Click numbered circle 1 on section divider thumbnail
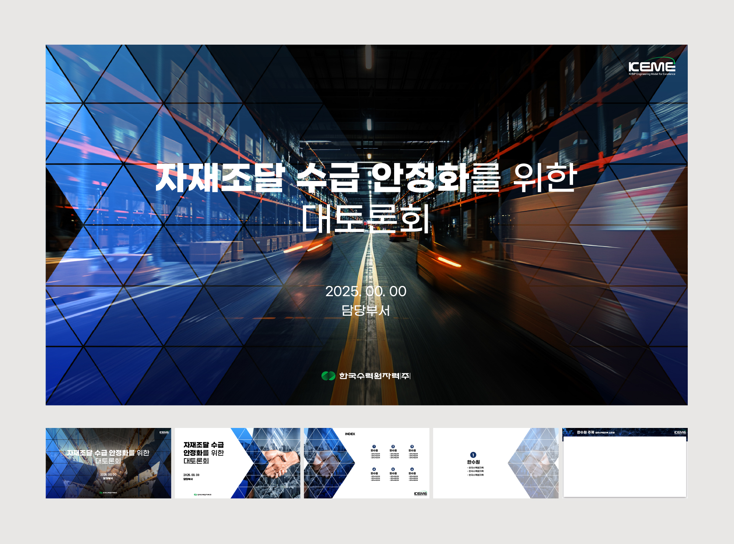Screen dimensions: 734x544 [473, 455]
